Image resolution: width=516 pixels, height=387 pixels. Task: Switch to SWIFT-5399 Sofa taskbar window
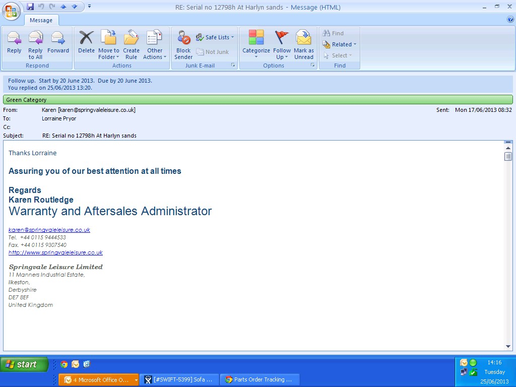click(x=180, y=379)
